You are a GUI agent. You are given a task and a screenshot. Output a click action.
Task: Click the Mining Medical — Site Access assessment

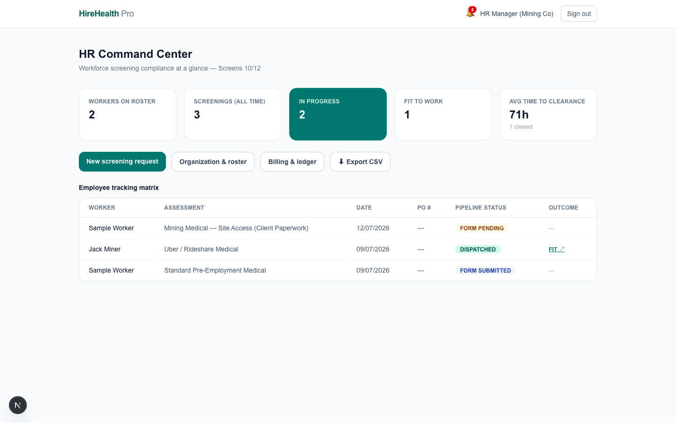(236, 228)
